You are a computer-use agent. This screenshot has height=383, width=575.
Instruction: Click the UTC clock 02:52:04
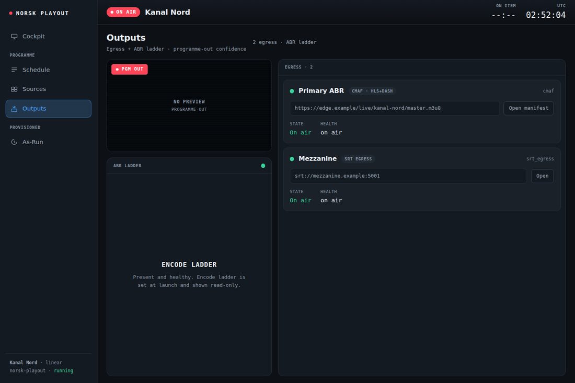tap(546, 15)
